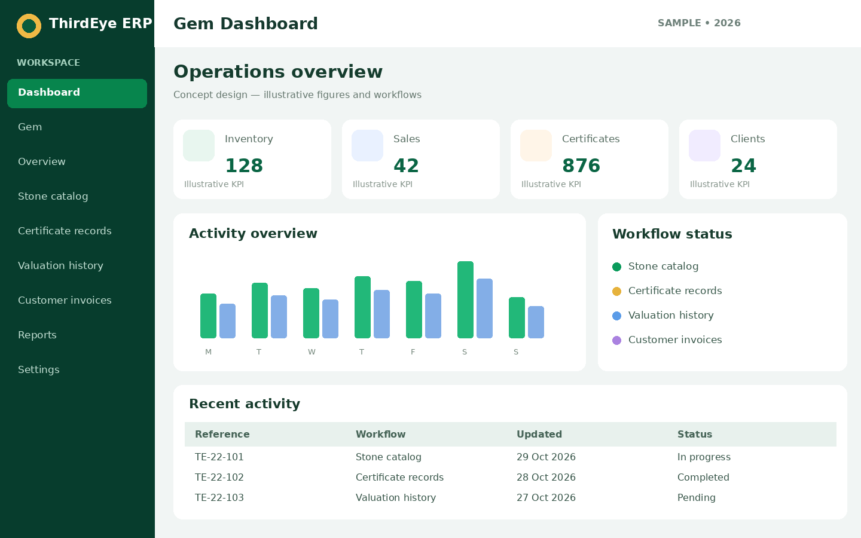Select the Workflow column header
This screenshot has width=861, height=538.
tap(381, 434)
